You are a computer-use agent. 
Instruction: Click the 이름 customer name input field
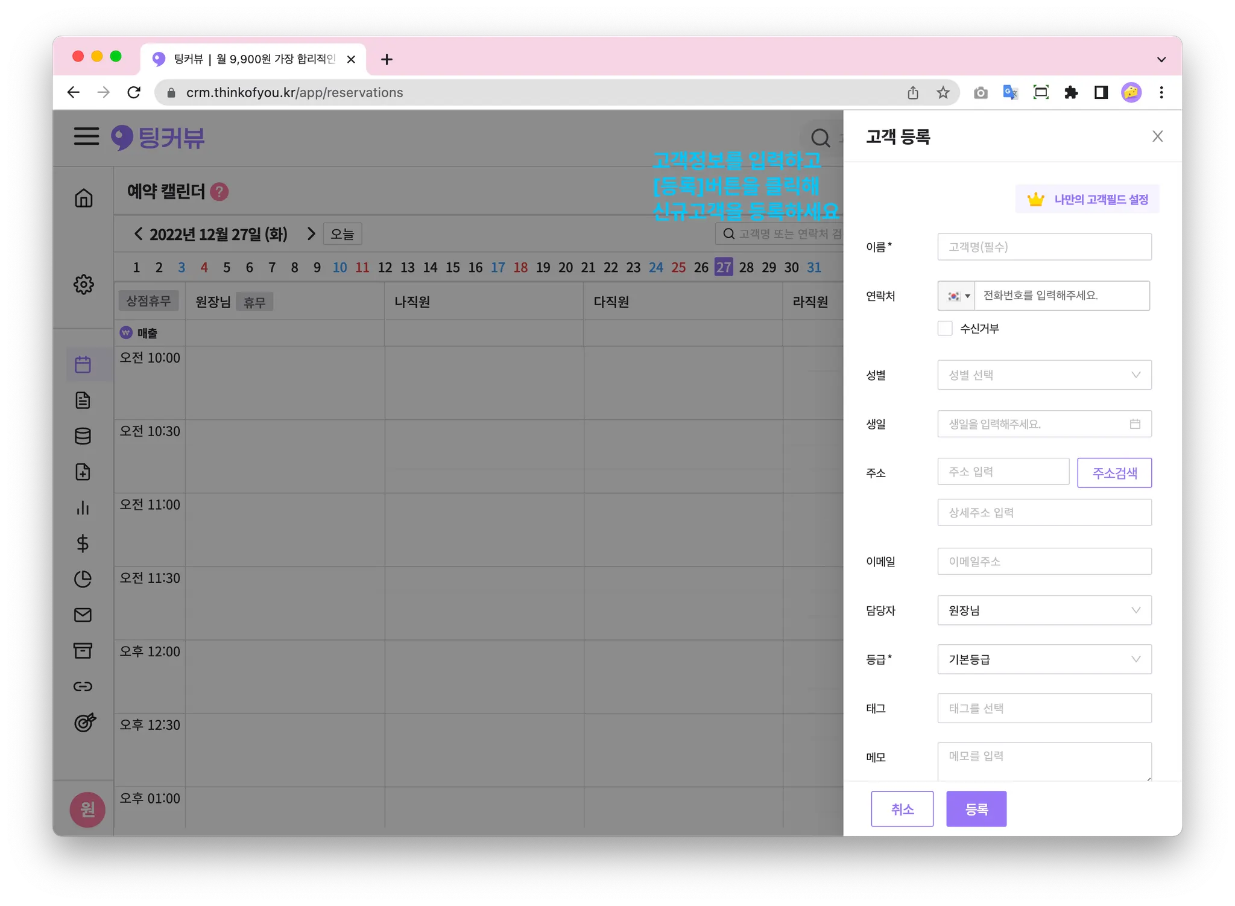(1044, 247)
